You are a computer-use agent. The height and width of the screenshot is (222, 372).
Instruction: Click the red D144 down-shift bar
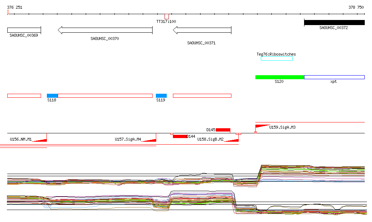[x=180, y=136]
